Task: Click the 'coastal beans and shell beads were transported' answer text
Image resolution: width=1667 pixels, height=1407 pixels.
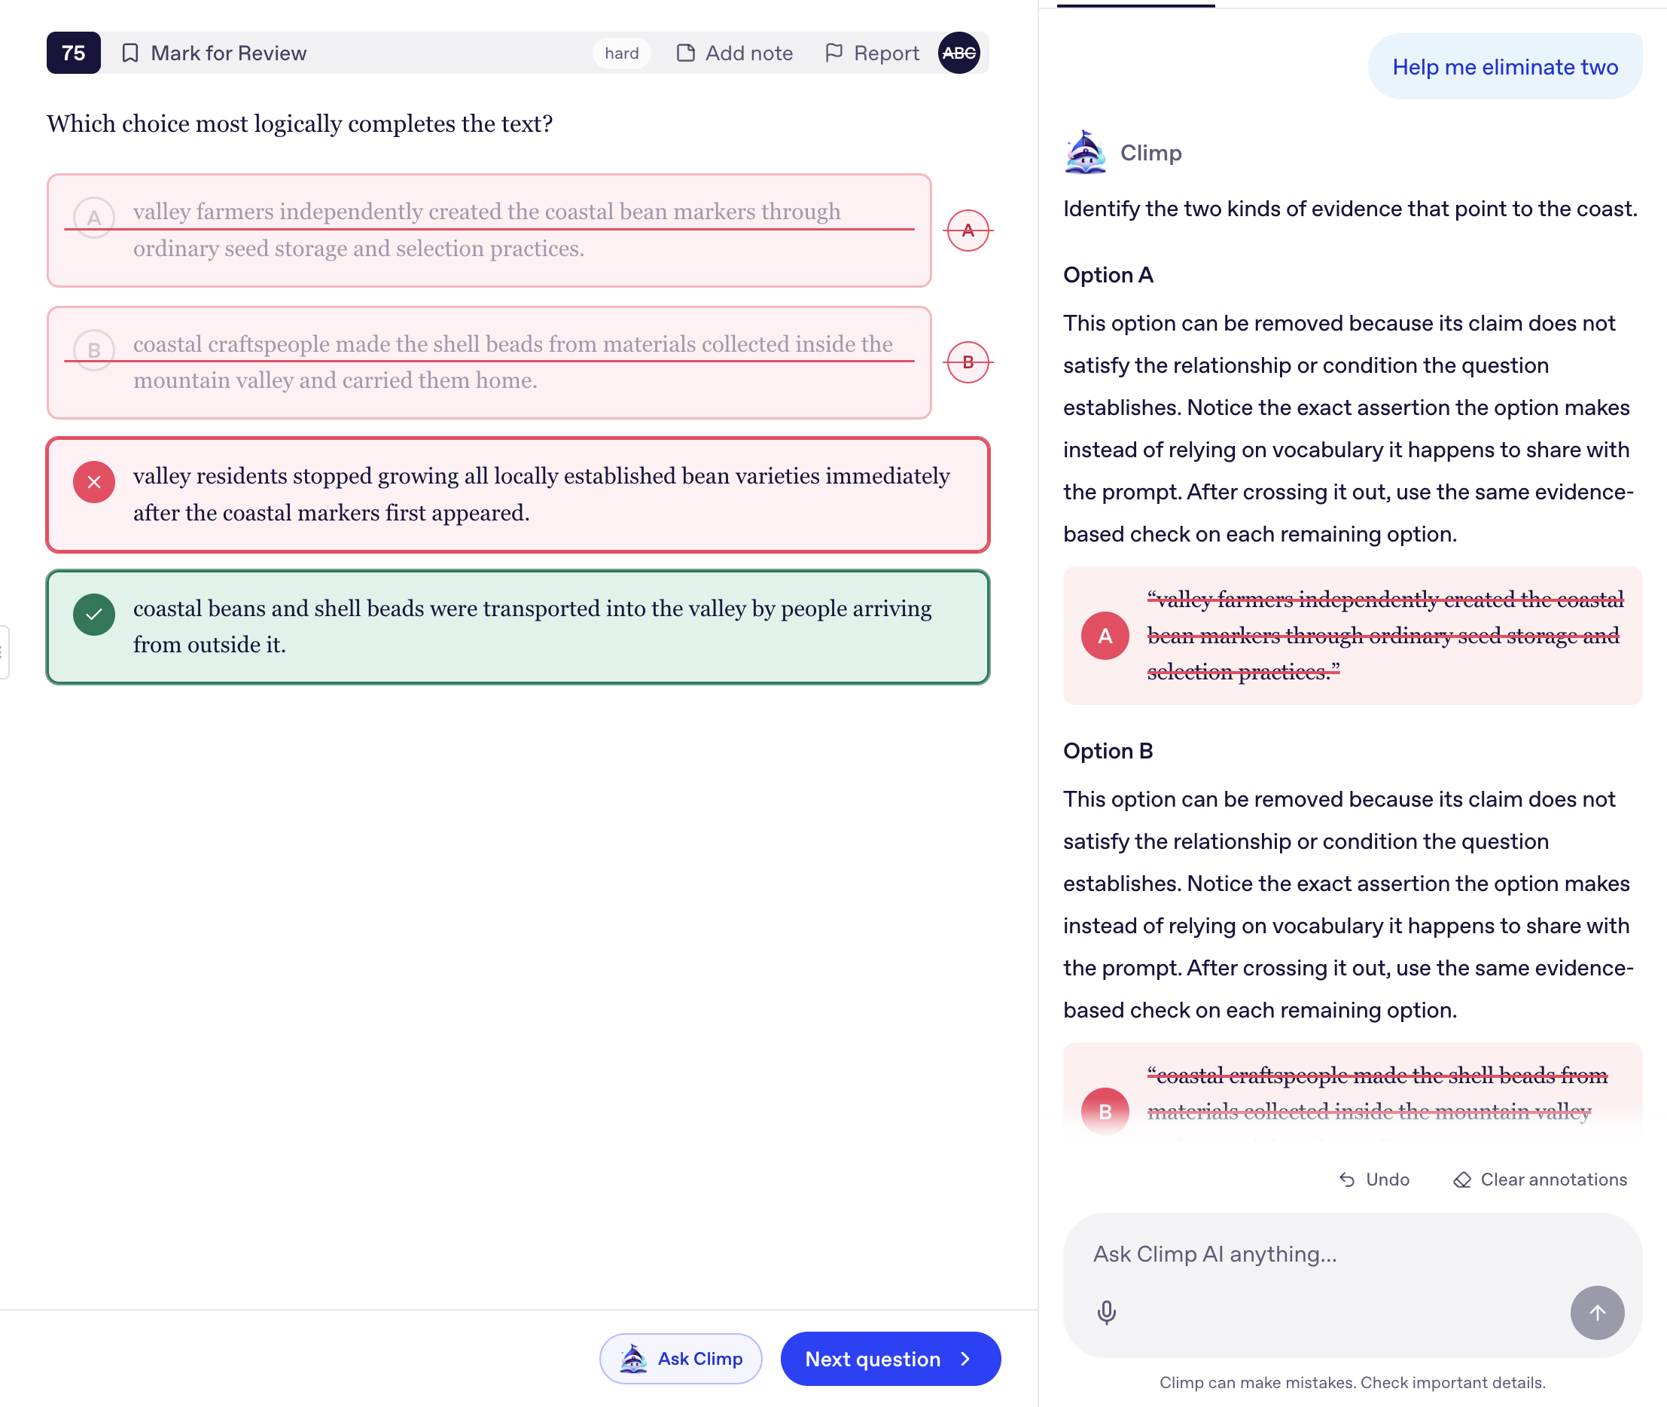Action: click(532, 626)
